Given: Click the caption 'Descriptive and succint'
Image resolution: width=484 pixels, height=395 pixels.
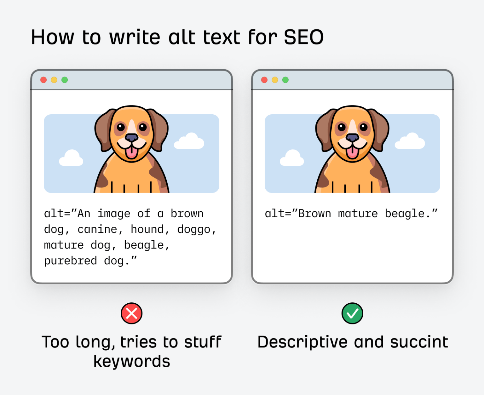Looking at the screenshot, I should (x=353, y=341).
